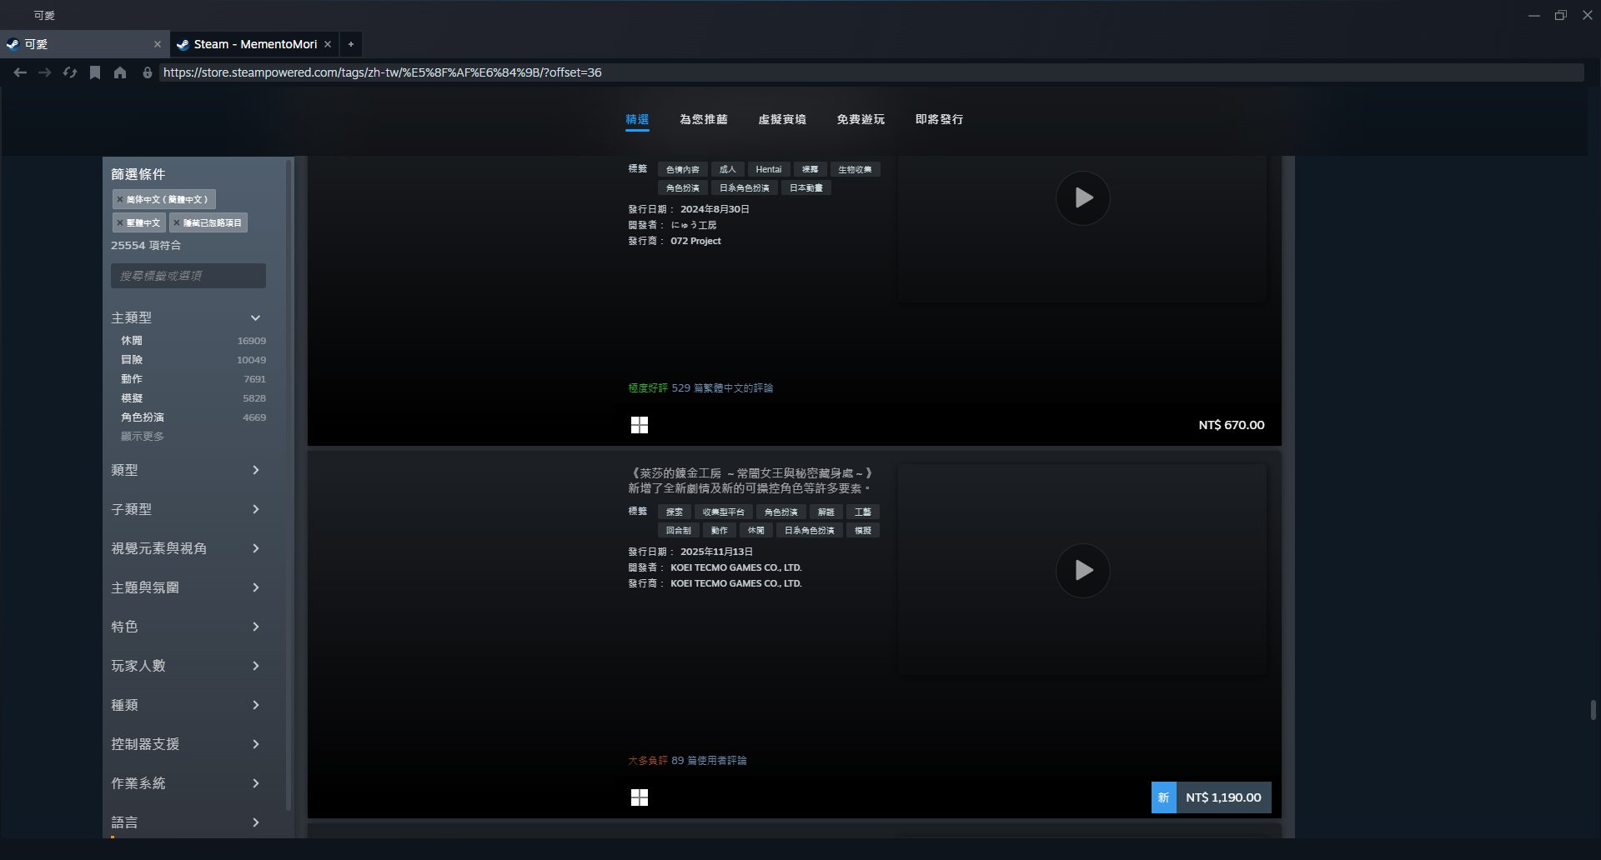The image size is (1601, 860).
Task: Click the 搜尋標籤或選項 search field
Action: tap(188, 276)
